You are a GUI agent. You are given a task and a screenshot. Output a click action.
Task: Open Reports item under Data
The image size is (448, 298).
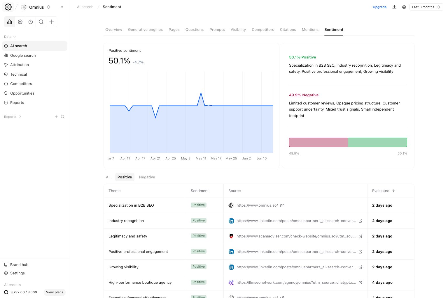(35, 103)
